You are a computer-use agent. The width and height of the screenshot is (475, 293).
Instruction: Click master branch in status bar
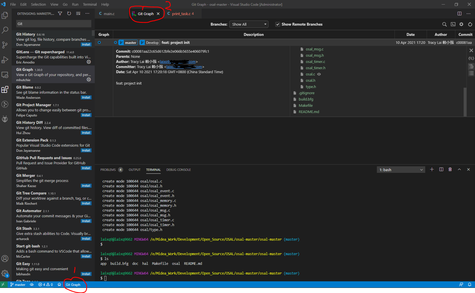[x=18, y=284]
